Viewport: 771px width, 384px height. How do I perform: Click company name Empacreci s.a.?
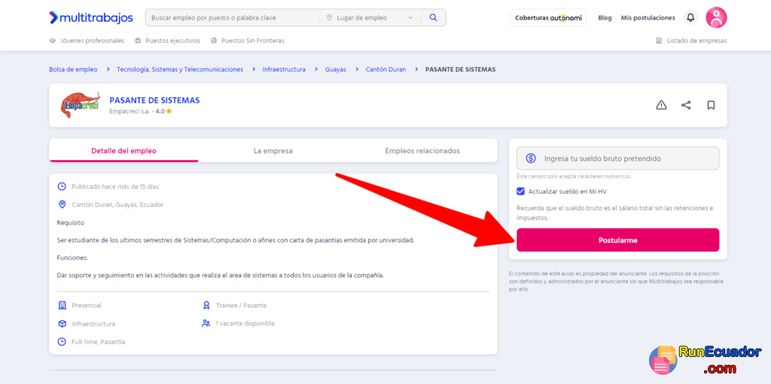(x=129, y=111)
